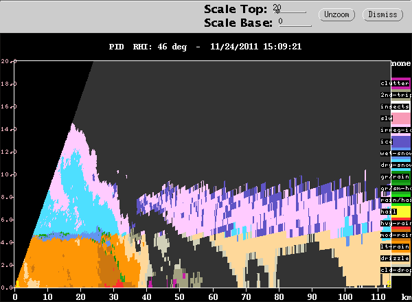
Task: Focus the Scale Top input field
Action: pos(289,9)
